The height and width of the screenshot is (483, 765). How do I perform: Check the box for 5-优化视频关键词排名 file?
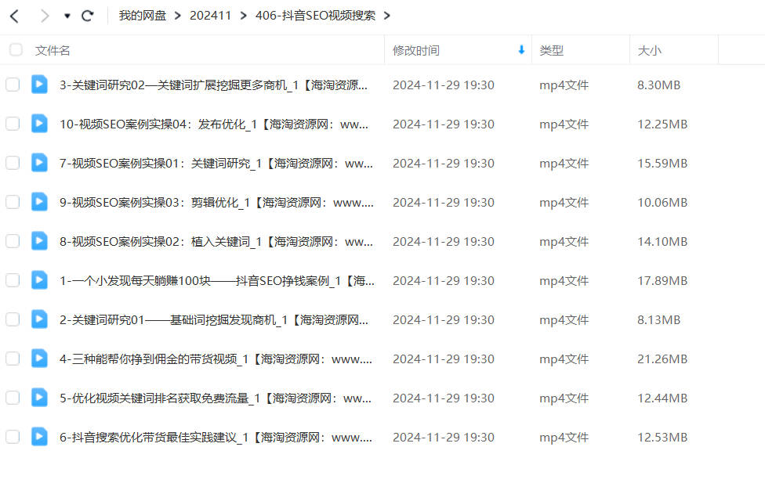(x=13, y=398)
